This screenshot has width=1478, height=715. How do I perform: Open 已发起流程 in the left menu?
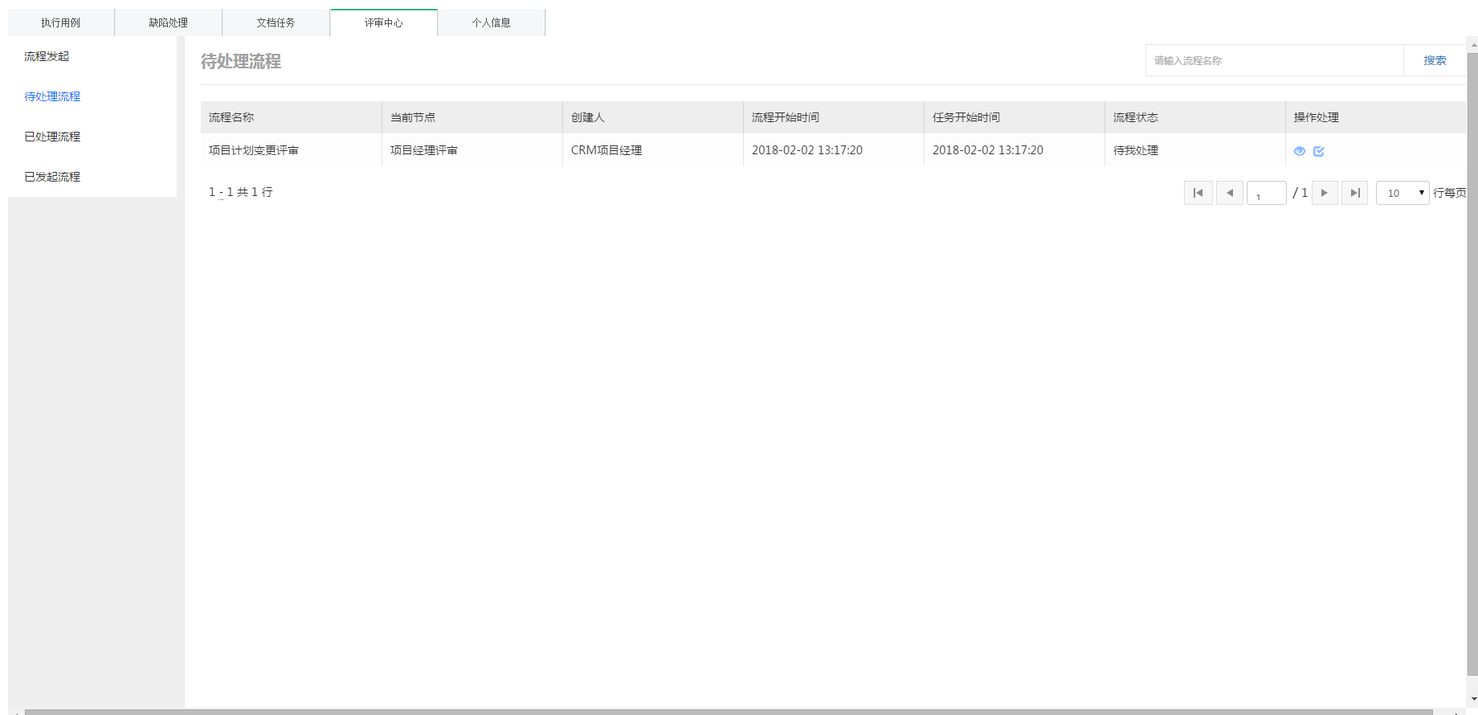coord(52,177)
